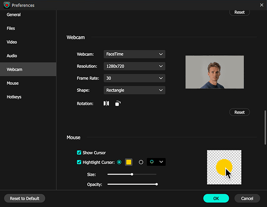
Task: Toggle the Highlight Cursor checkbox
Action: click(79, 162)
